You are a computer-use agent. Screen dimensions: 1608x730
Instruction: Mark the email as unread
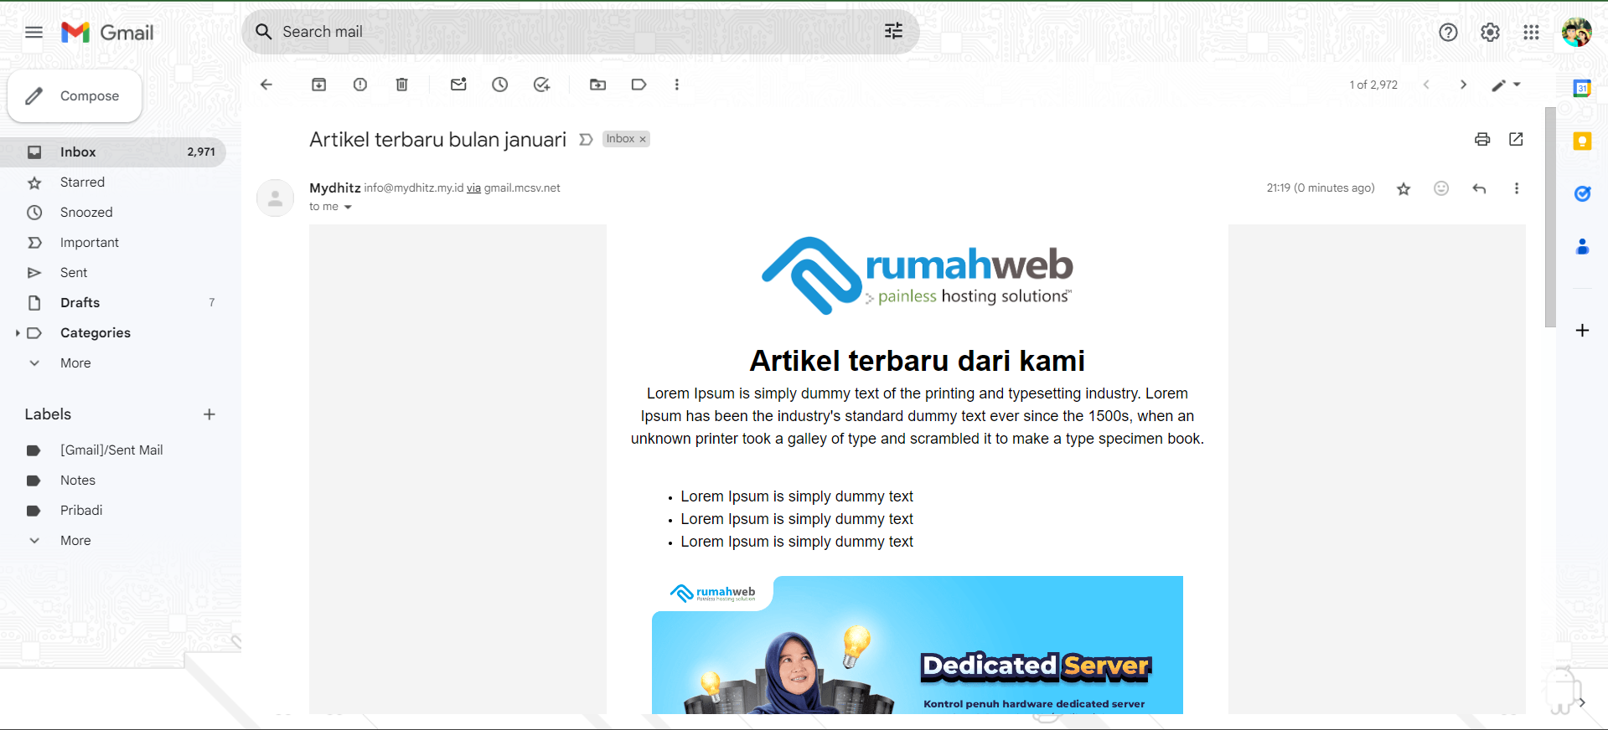pyautogui.click(x=458, y=85)
